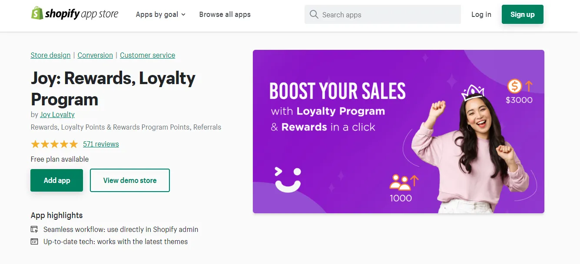Viewport: 580px width, 264px height.
Task: Click the smiley Joy logo in banner
Action: point(288,179)
